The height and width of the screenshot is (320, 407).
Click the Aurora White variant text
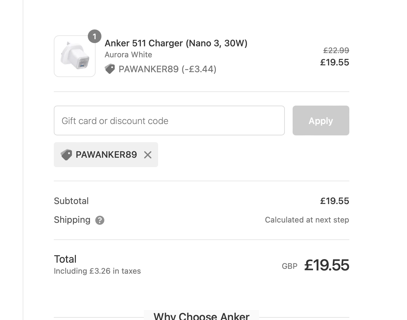coord(128,55)
